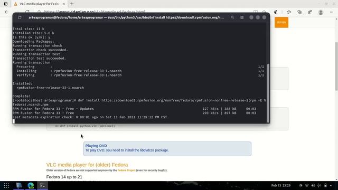Open the network status tray icon
The height and width of the screenshot is (190, 338).
307,185
